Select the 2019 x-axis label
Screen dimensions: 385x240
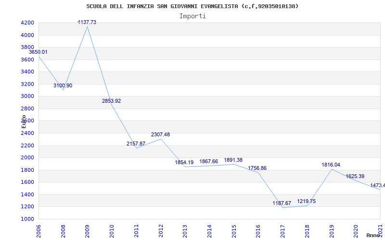click(x=332, y=231)
